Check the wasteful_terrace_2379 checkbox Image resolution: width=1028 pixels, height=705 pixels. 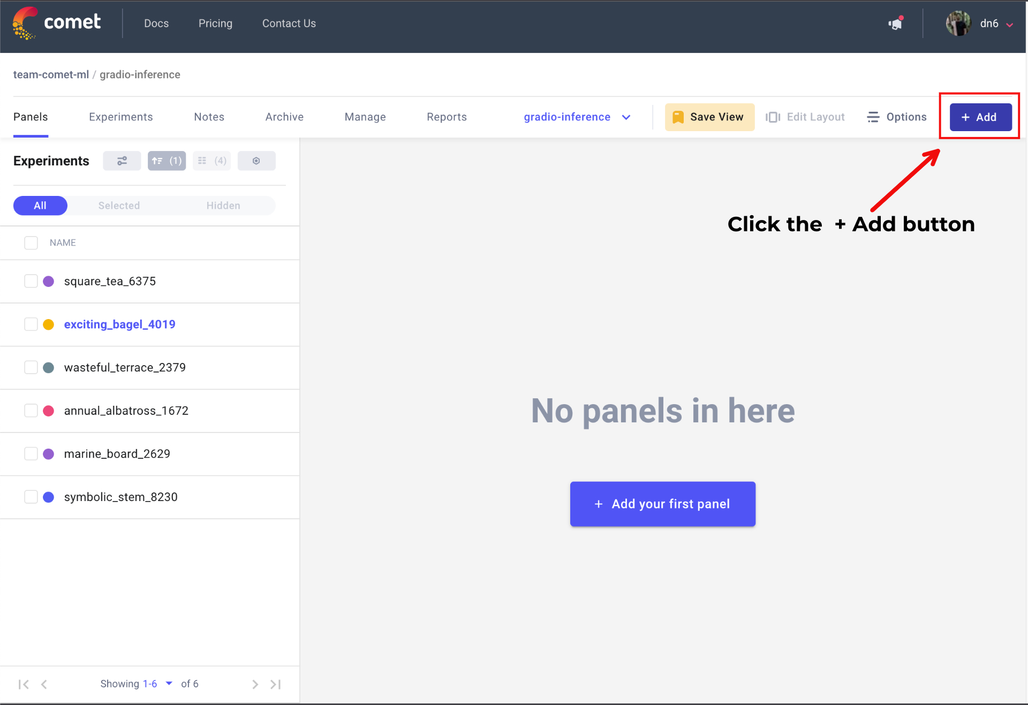tap(31, 368)
